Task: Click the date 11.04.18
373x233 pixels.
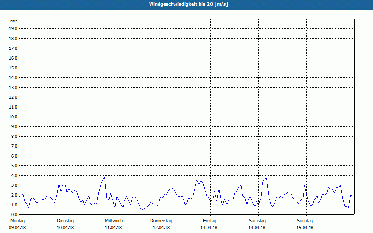Action: tap(113, 228)
